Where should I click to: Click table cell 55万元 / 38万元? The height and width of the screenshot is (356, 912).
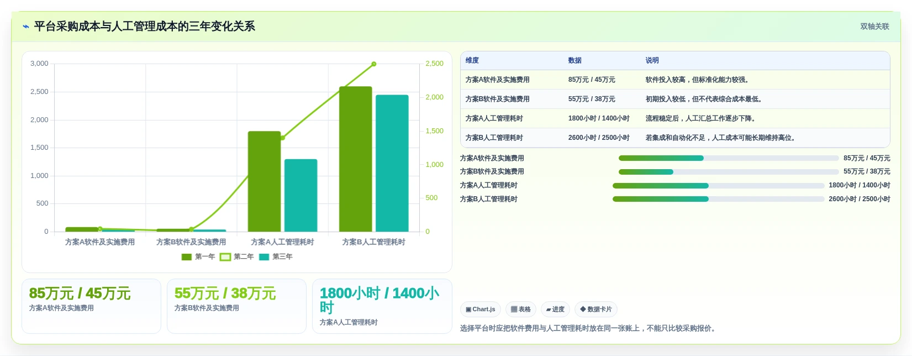tap(592, 99)
